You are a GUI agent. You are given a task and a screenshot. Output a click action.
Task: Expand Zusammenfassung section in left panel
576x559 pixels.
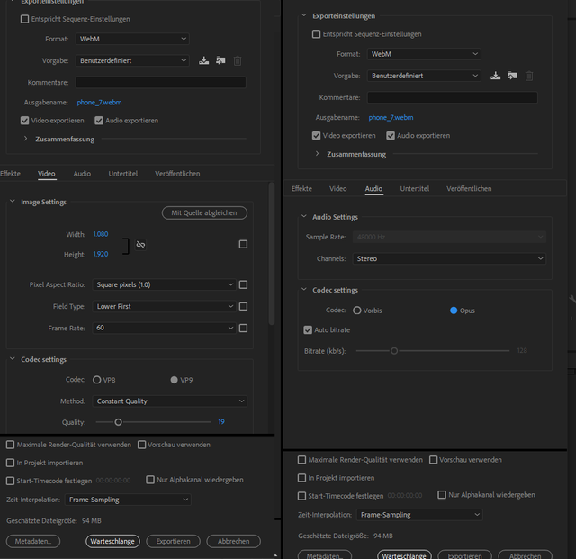tap(25, 139)
